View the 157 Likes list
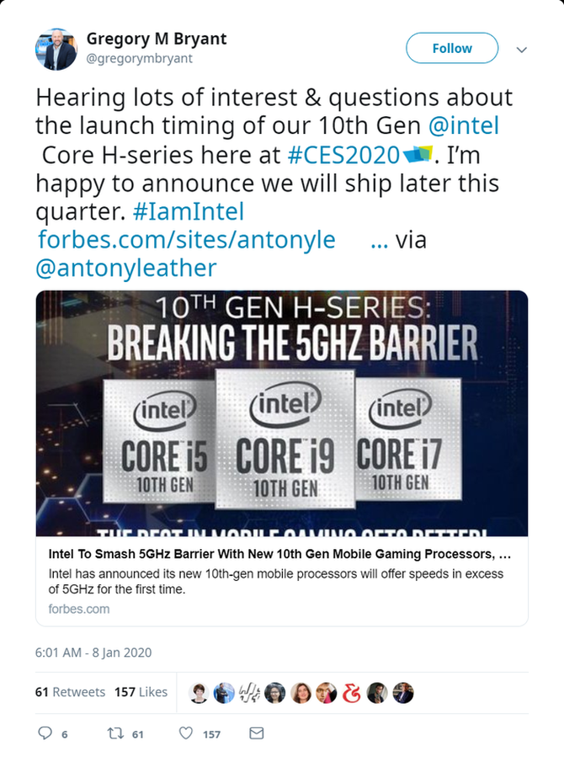This screenshot has width=564, height=767. 141,692
